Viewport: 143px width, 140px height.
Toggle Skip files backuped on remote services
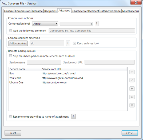pyautogui.click(x=10, y=56)
